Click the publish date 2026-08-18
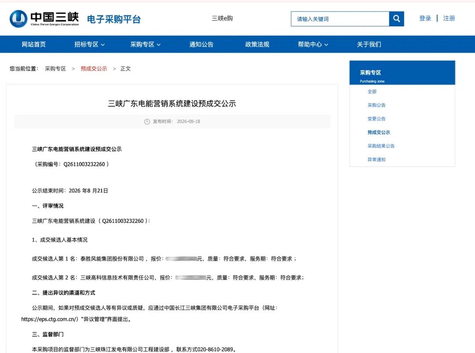Screen dimensions: 475x353 188,121
